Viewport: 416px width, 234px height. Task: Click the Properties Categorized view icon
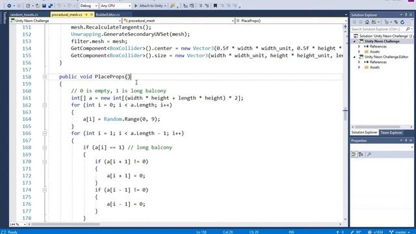pyautogui.click(x=354, y=154)
